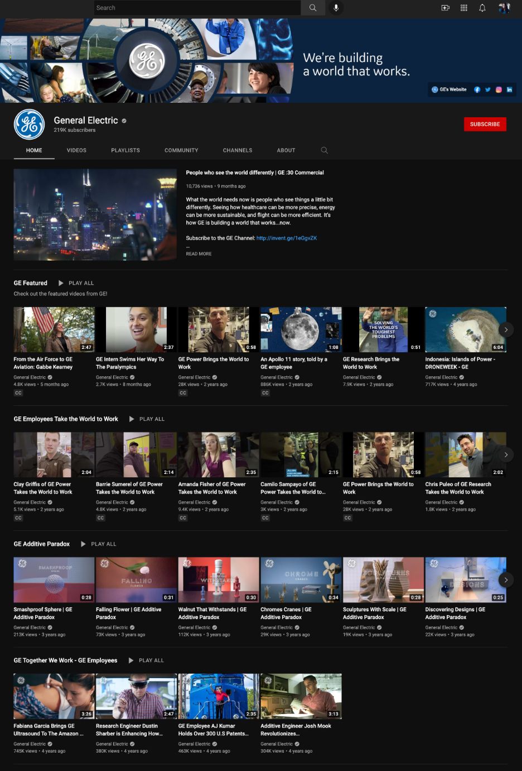Open Indonesia: Islands of Power thumbnail
522x771 pixels.
pos(466,329)
